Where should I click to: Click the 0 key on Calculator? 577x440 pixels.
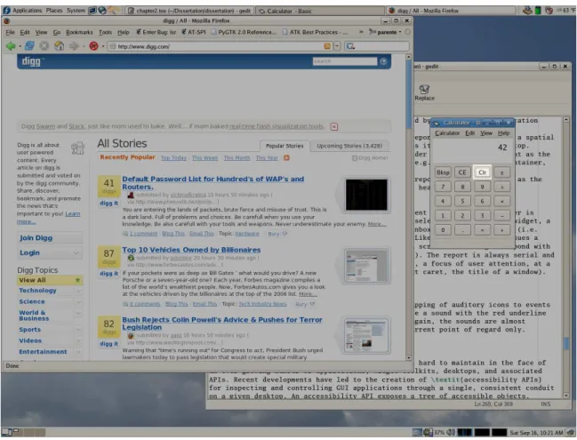coord(443,230)
